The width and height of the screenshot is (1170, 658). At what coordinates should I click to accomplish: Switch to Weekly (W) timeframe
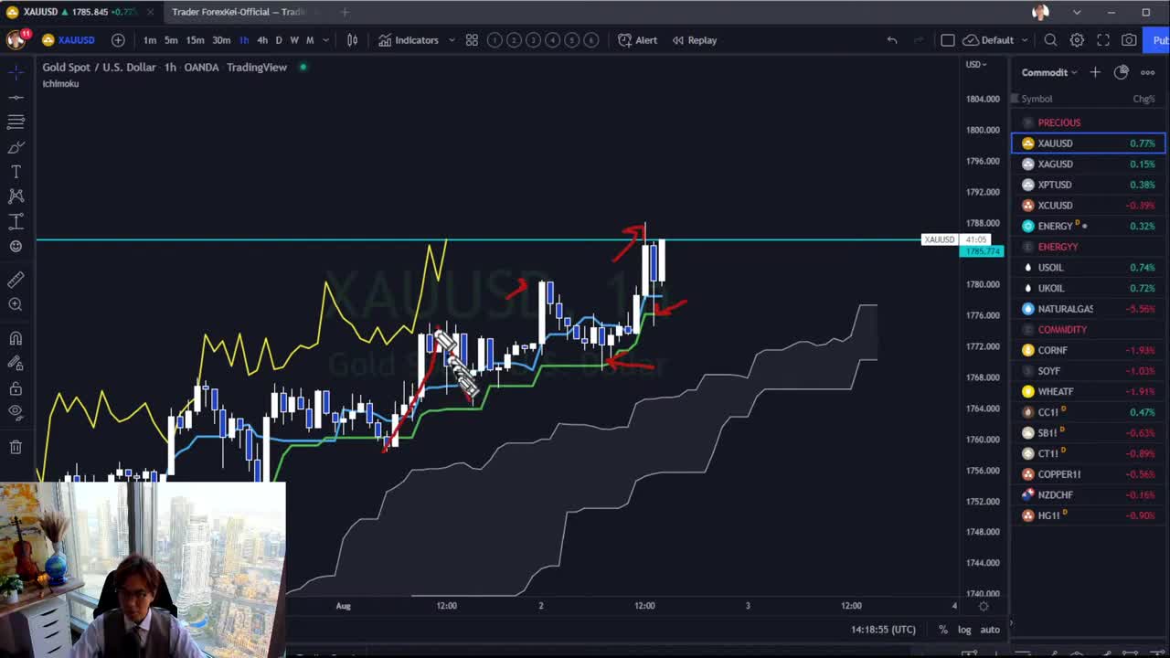(294, 40)
